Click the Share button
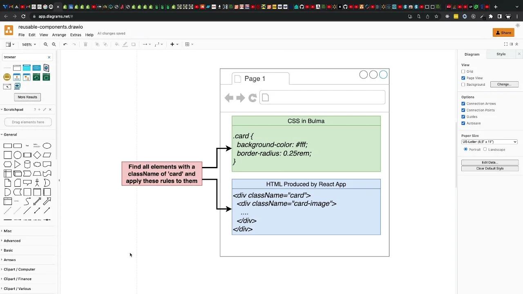The width and height of the screenshot is (523, 294). 503,32
